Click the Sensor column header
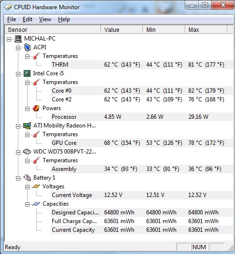The height and width of the screenshot is (254, 235). tap(53, 29)
